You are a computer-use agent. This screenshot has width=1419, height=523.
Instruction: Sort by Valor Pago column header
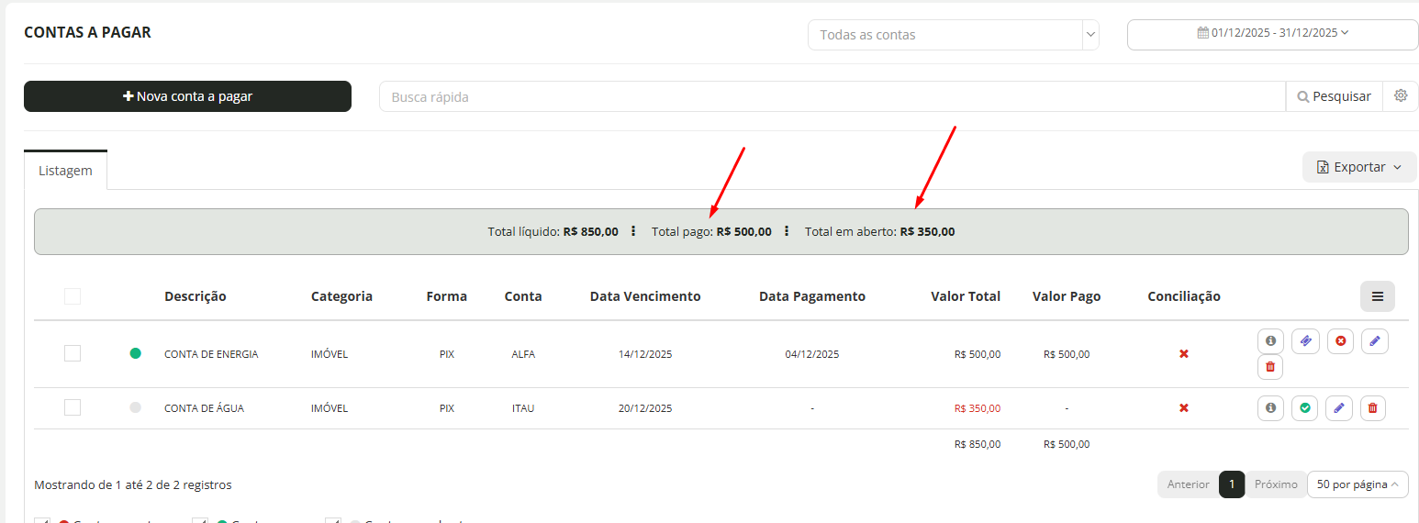(1067, 296)
